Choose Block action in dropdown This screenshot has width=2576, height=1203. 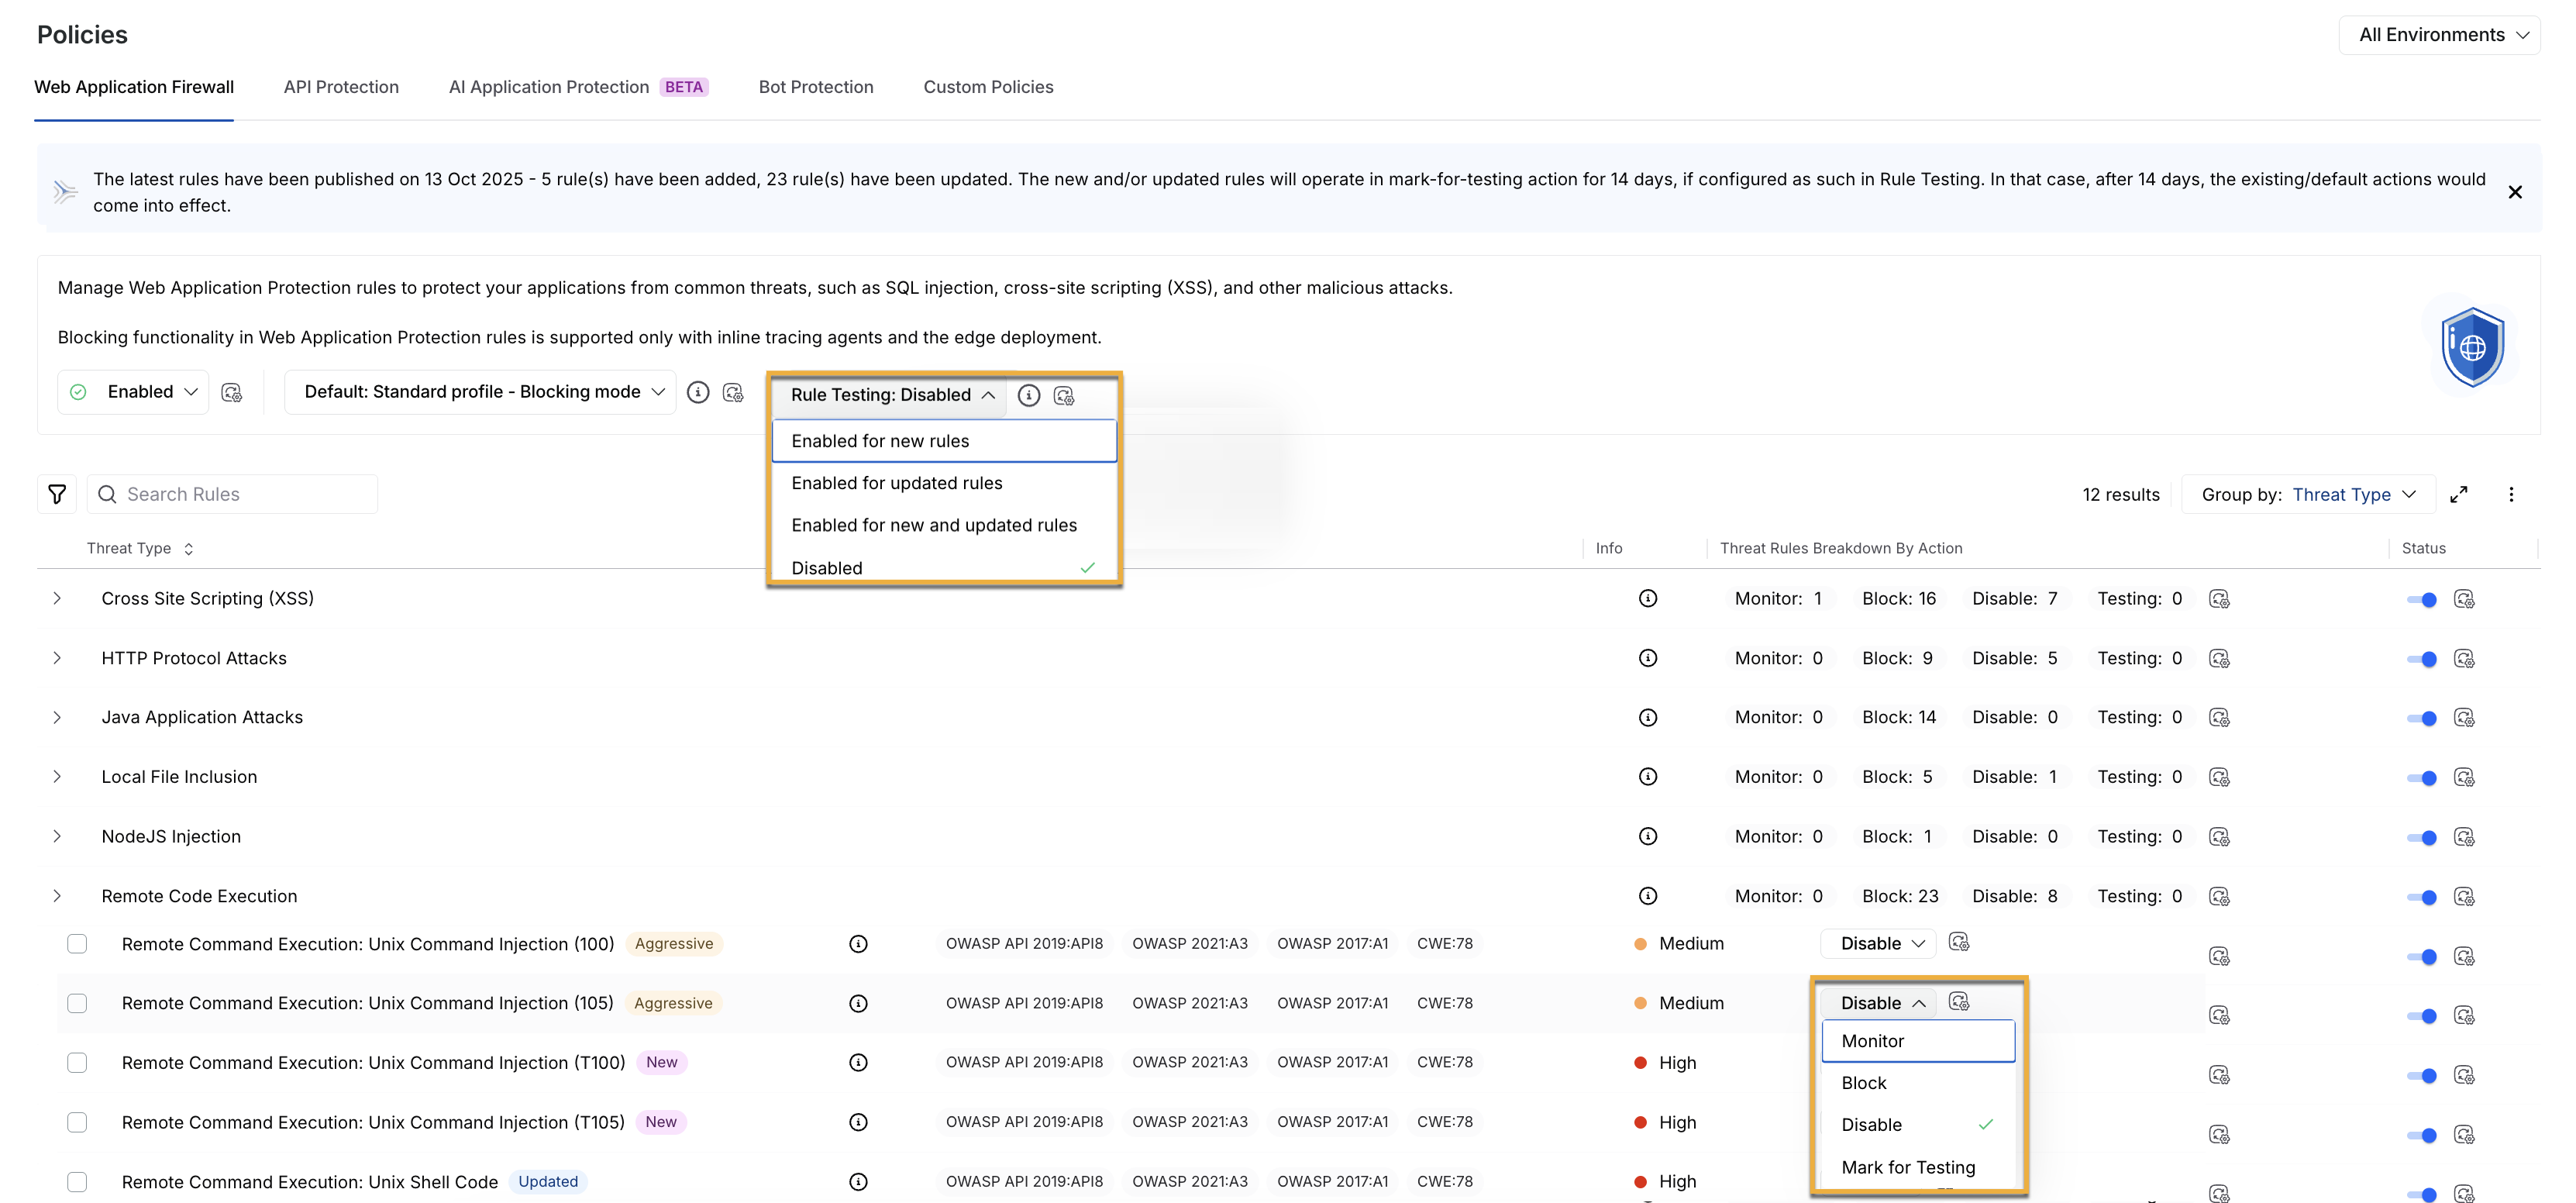(x=1918, y=1083)
